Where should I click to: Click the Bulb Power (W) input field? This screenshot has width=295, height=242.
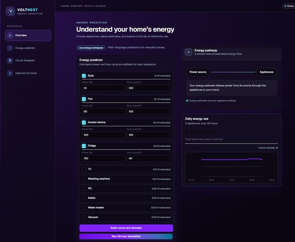[x=104, y=88]
